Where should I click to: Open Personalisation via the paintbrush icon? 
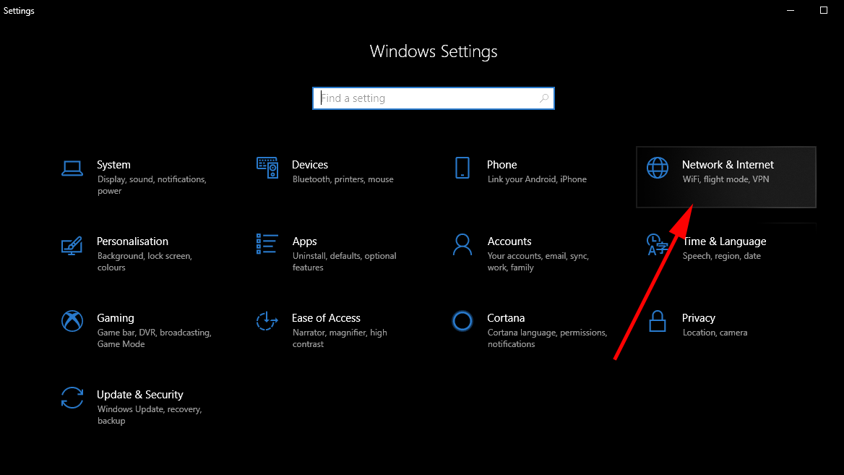[x=72, y=244]
